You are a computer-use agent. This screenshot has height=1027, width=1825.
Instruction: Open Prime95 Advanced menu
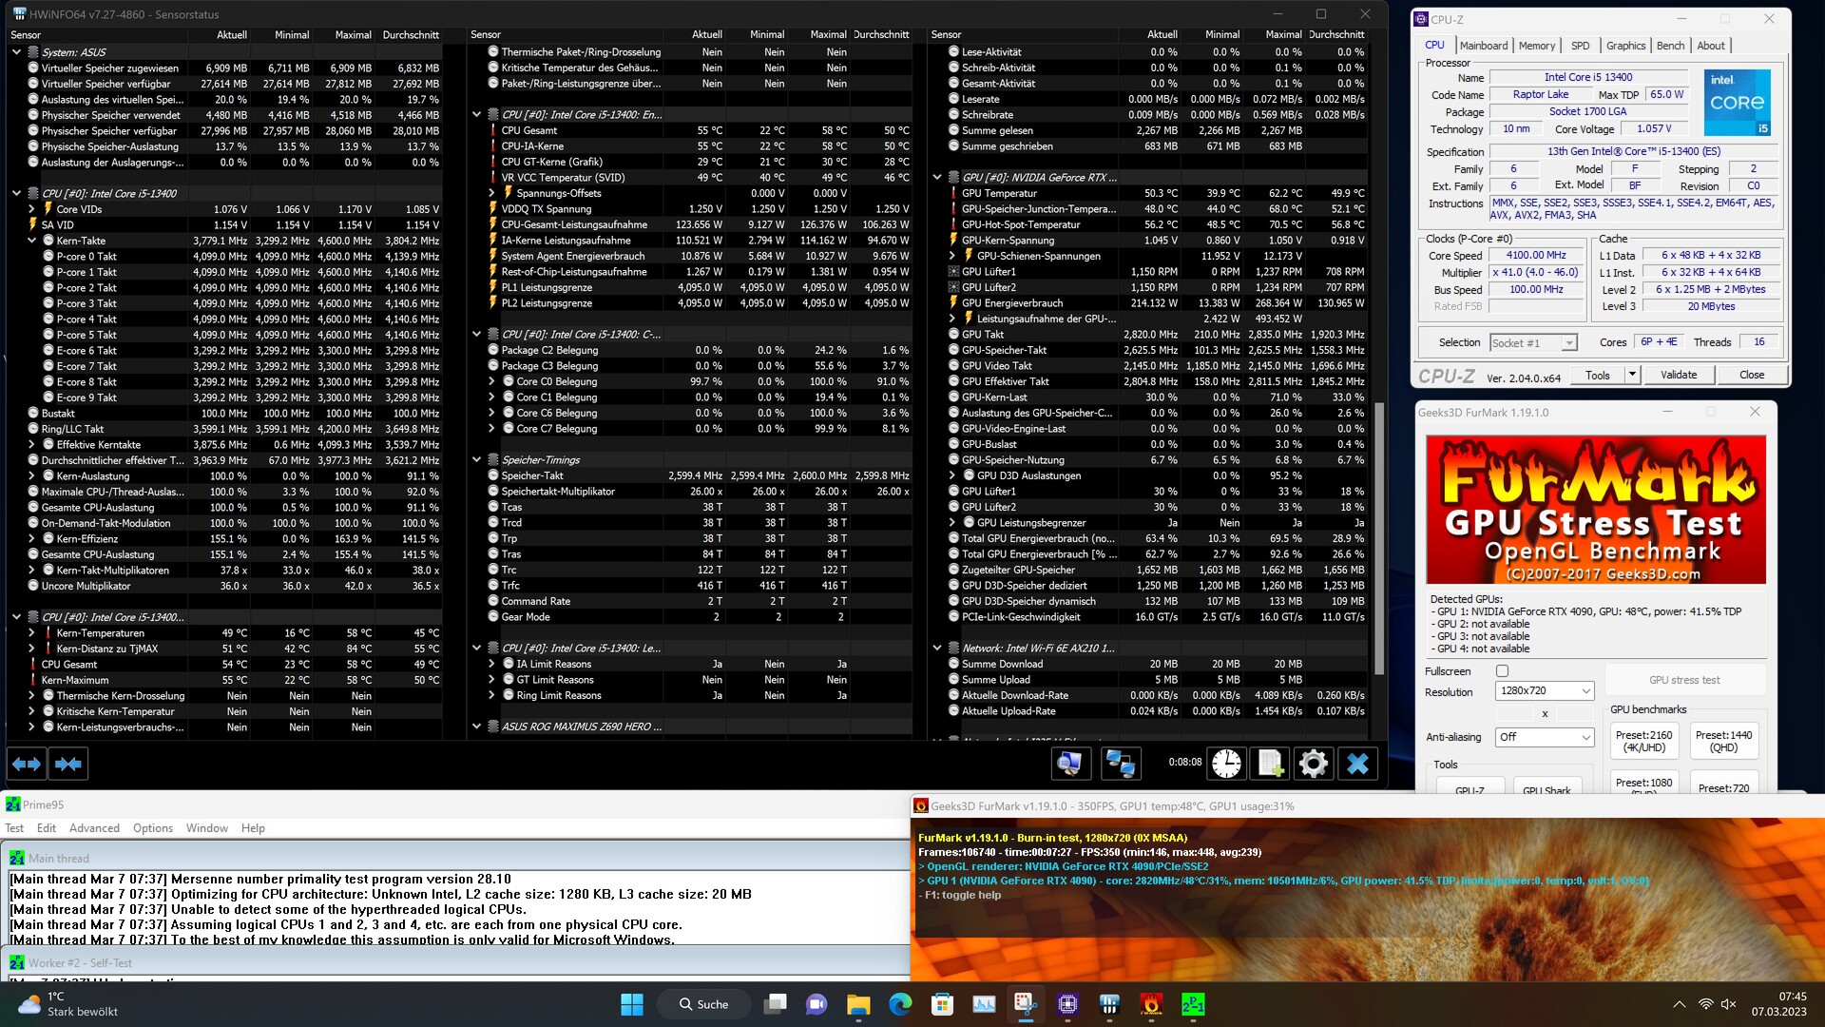(x=94, y=828)
